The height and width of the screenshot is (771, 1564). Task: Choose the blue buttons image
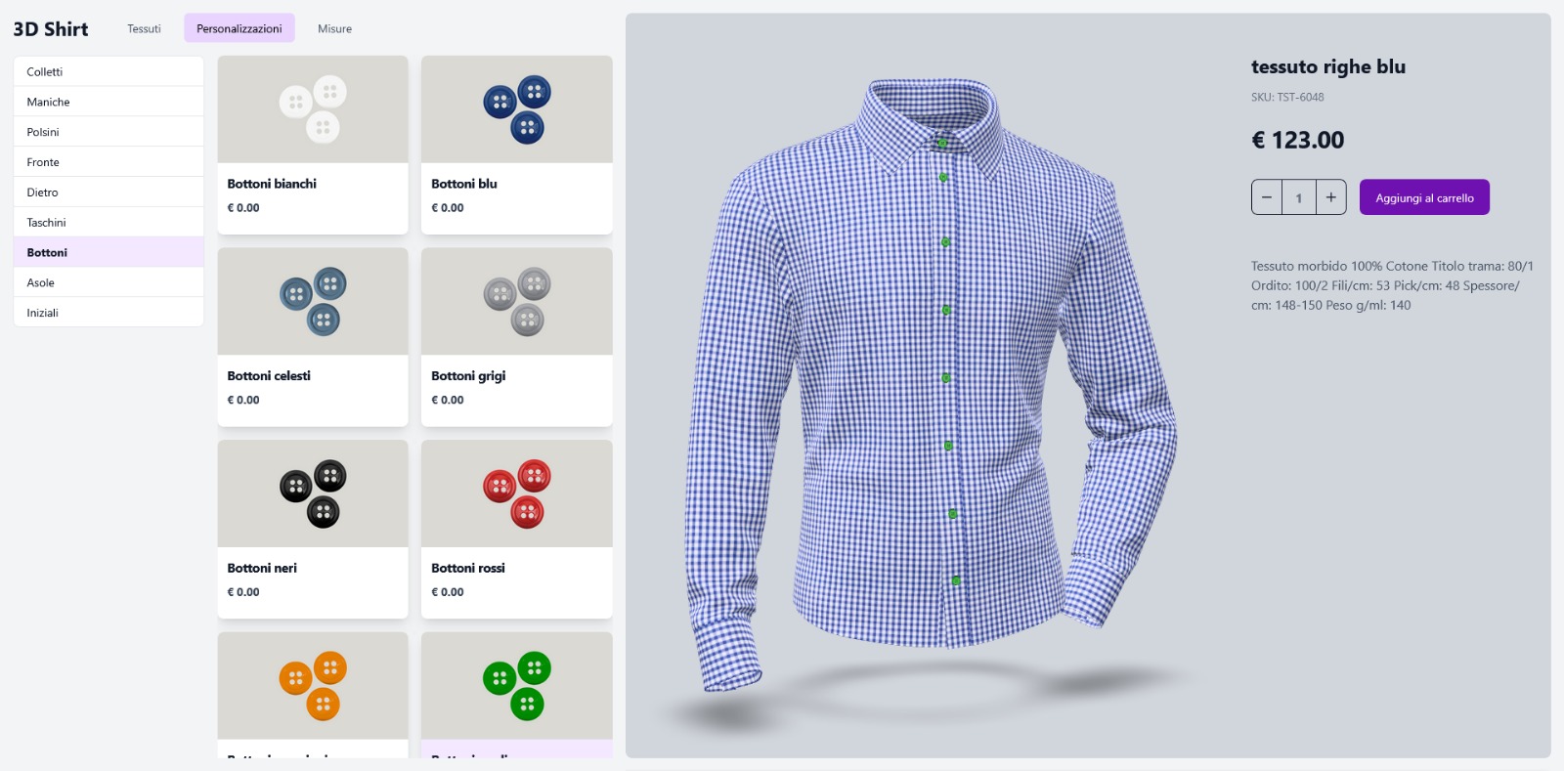click(517, 109)
